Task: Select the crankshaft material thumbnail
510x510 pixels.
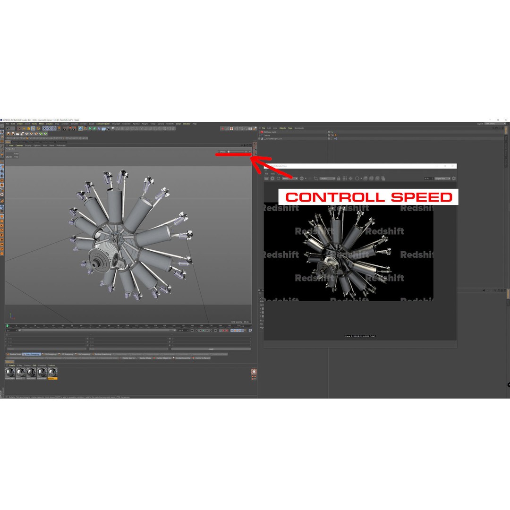Action: [41, 372]
